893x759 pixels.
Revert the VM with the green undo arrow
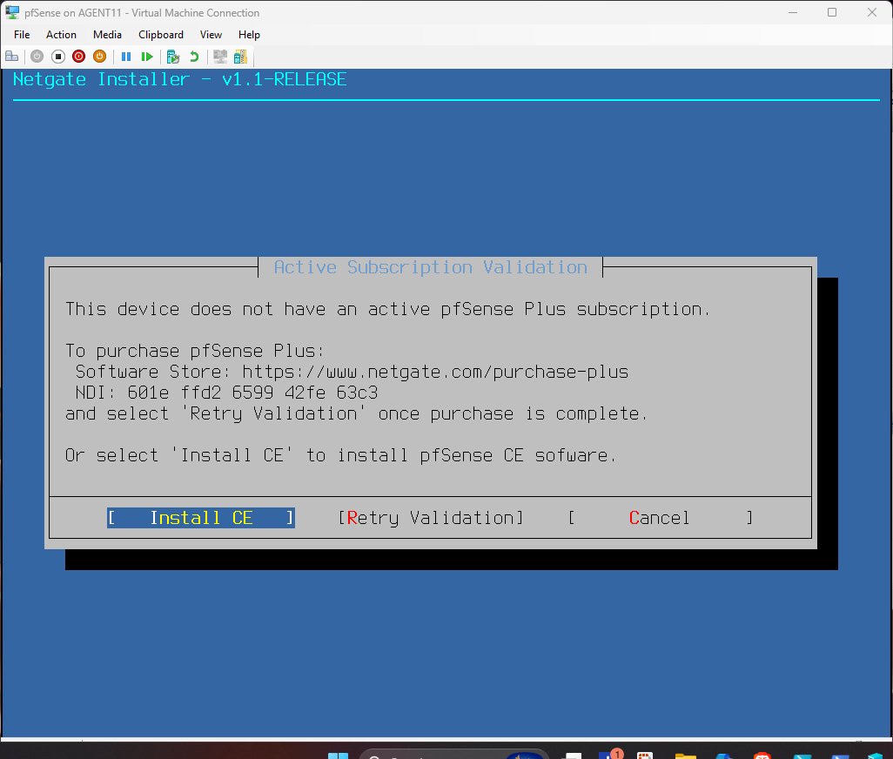point(194,57)
